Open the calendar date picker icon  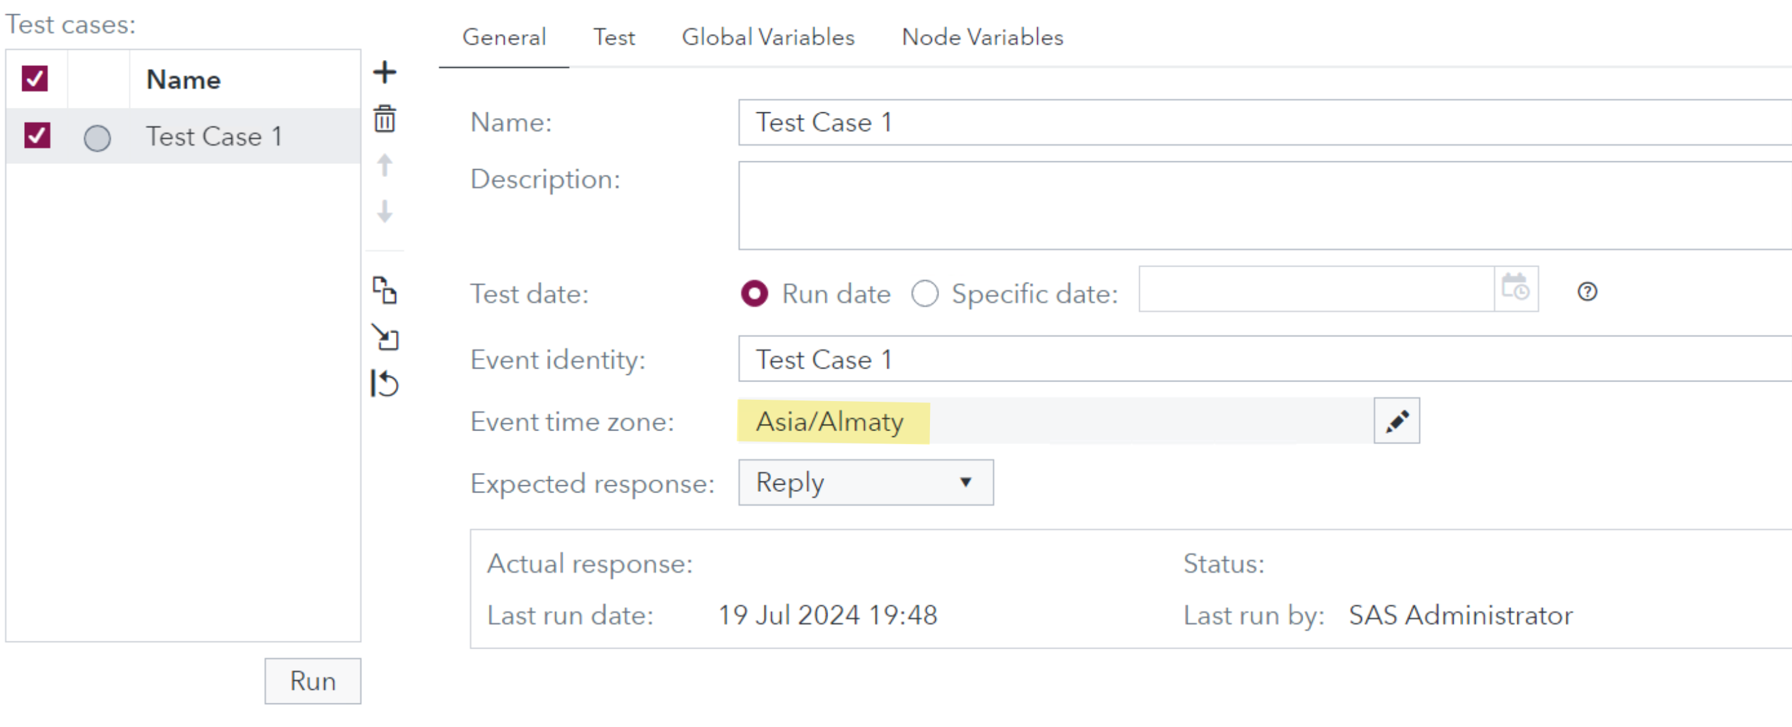point(1514,289)
